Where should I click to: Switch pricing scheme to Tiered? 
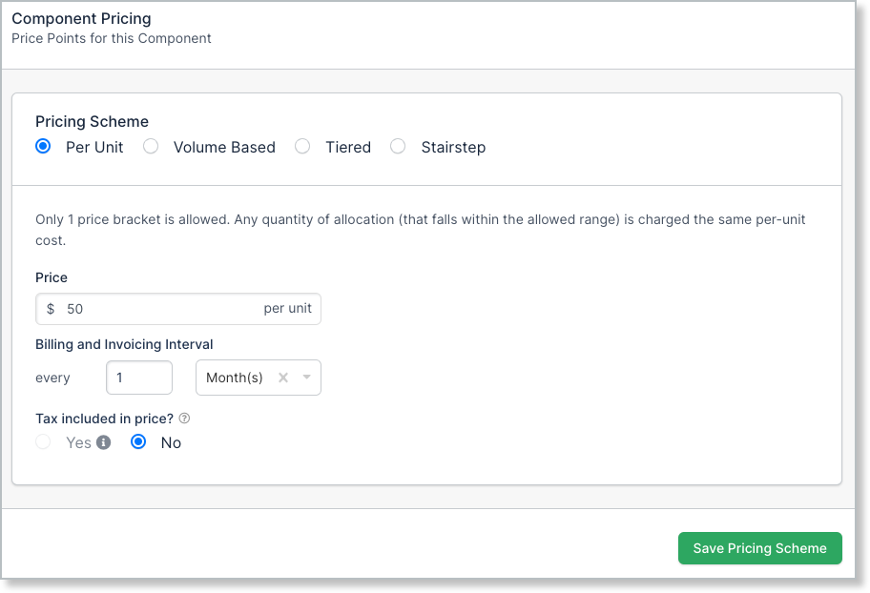(302, 147)
